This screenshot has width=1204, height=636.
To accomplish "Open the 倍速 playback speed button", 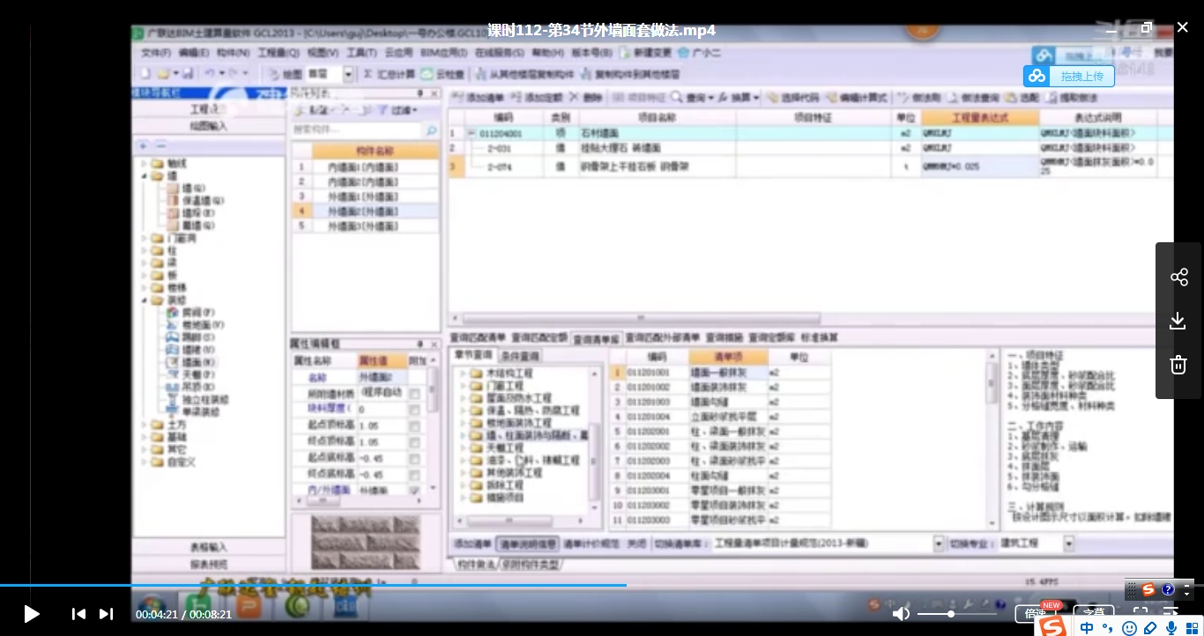I will 1036,613.
